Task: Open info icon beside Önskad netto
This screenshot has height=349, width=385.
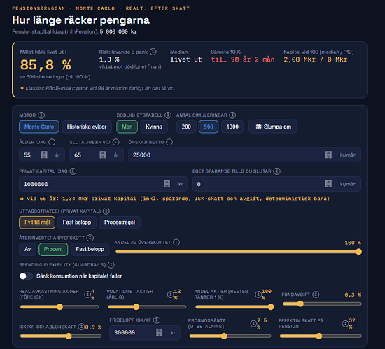Action: (x=169, y=142)
